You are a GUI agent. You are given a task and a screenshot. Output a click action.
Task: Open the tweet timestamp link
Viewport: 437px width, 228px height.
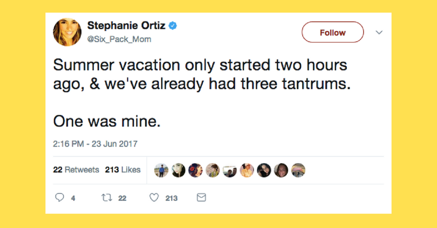[x=95, y=144]
